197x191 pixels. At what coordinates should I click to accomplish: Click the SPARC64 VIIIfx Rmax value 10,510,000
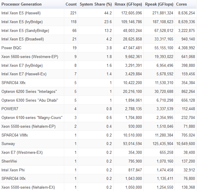coord(133,135)
